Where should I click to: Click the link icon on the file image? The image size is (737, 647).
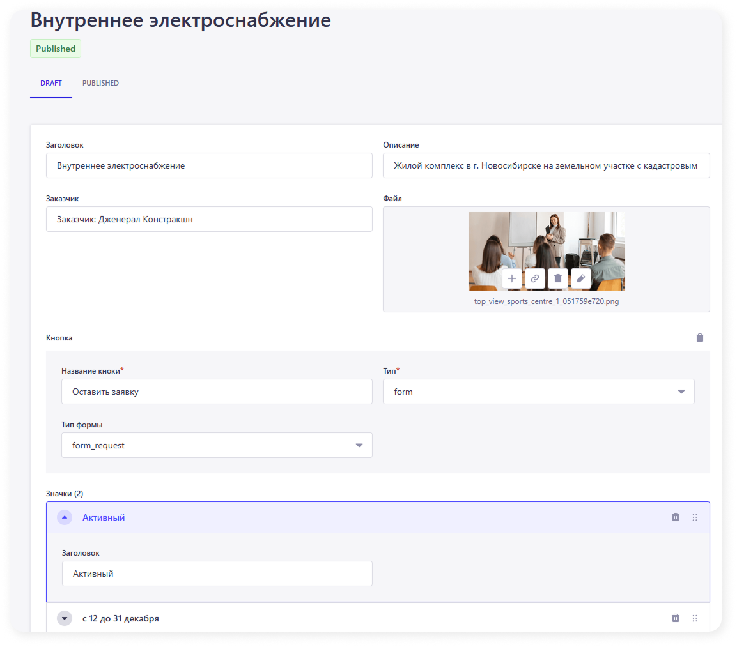pos(534,278)
